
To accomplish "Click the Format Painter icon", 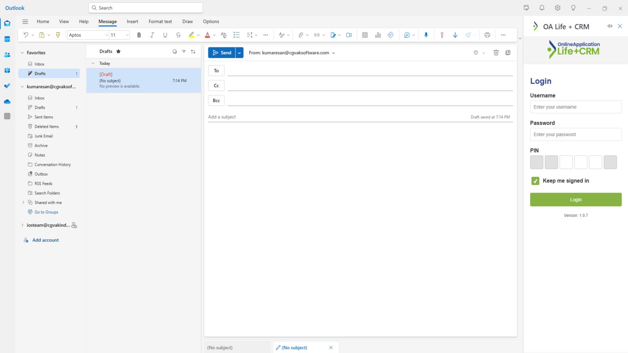I will pyautogui.click(x=58, y=35).
